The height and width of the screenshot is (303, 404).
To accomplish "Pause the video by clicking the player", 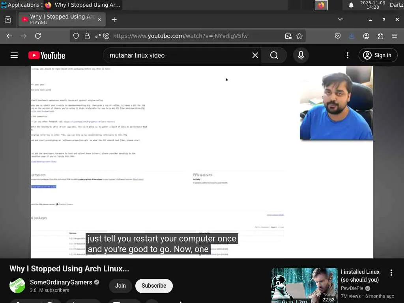I will (x=202, y=162).
